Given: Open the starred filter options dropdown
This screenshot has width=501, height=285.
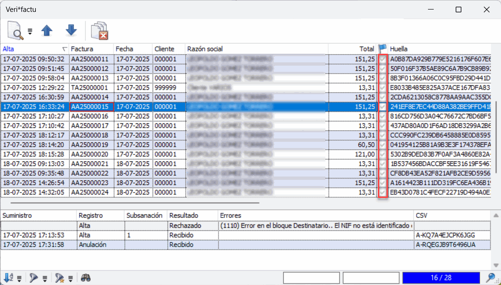Looking at the screenshot, I should click(x=71, y=279).
